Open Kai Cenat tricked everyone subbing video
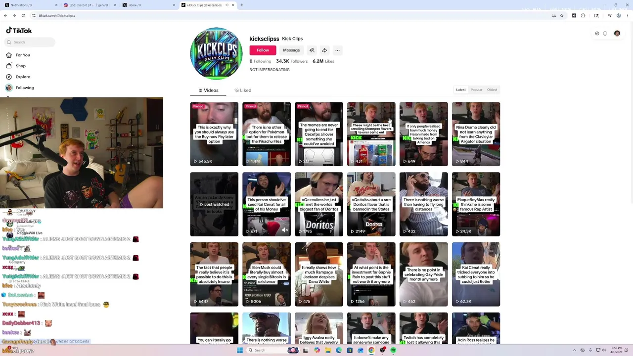633x356 pixels. pyautogui.click(x=476, y=274)
